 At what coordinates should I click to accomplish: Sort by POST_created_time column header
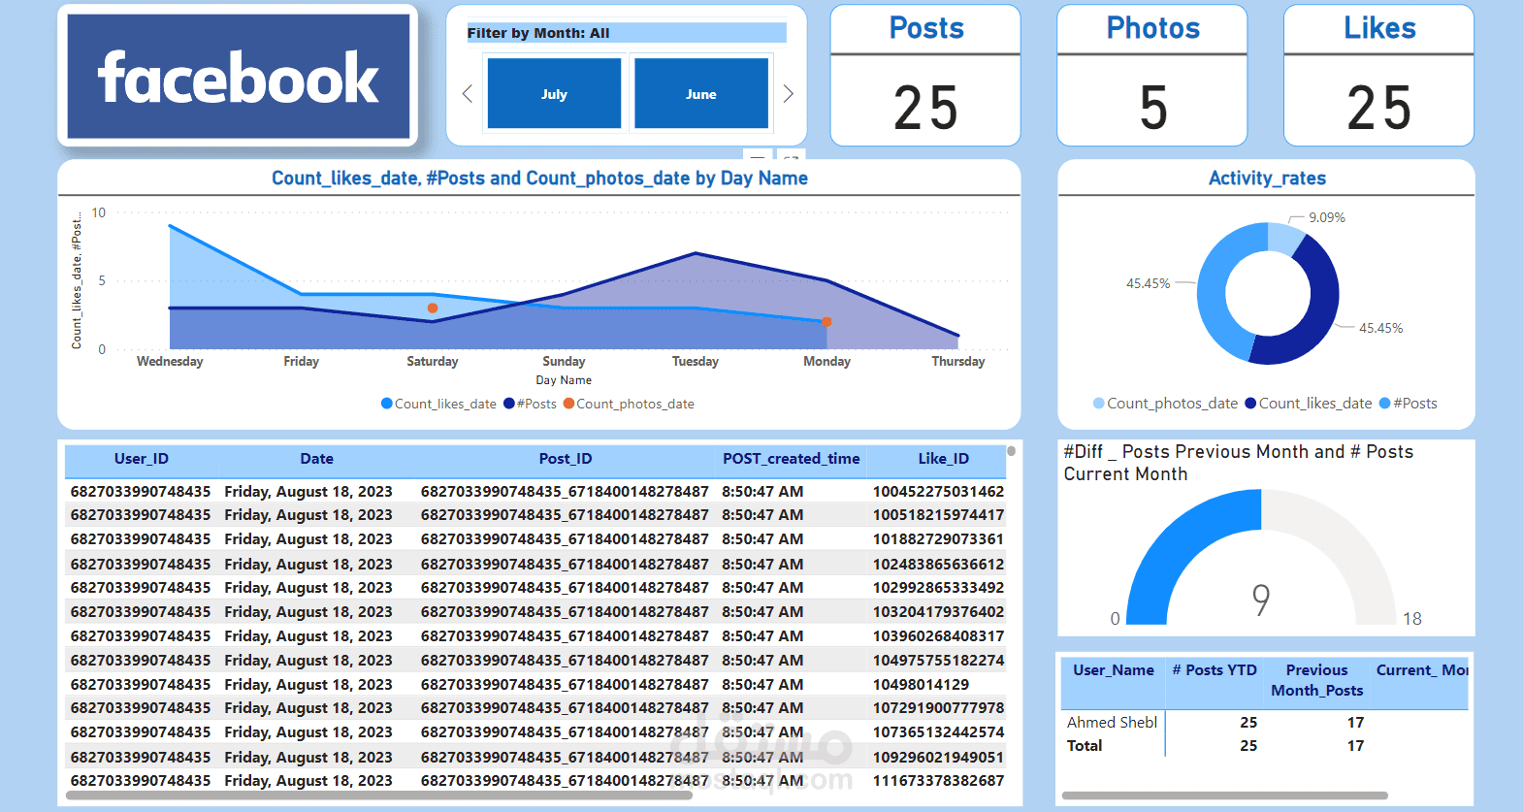coord(791,459)
